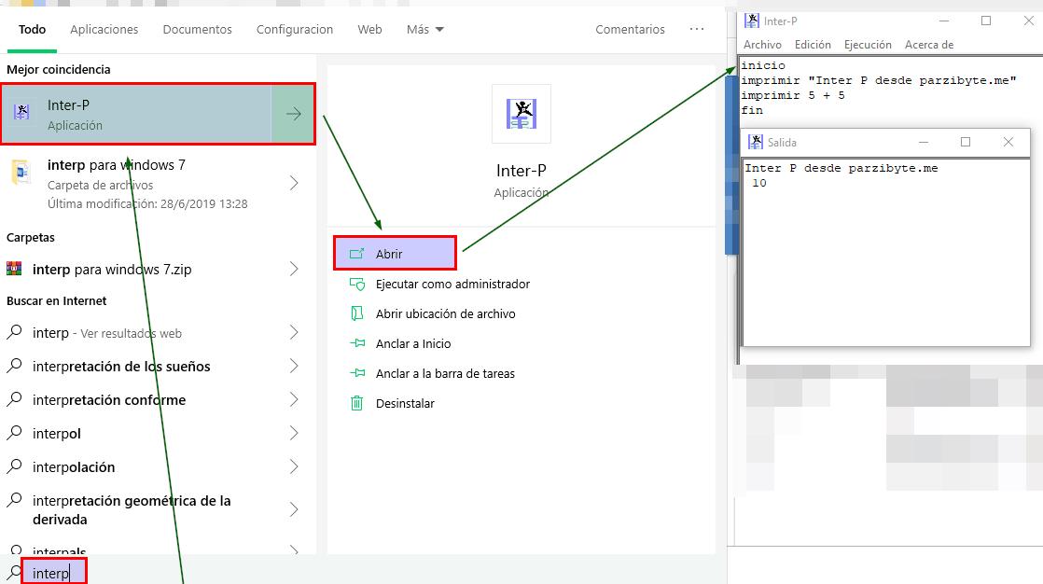Viewport: 1043px width, 584px height.
Task: Expand chevron for 'interp' web suggestion
Action: point(294,332)
